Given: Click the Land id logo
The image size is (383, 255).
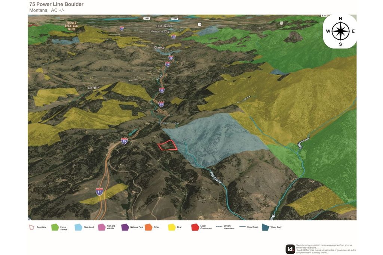Looking at the screenshot, I should coord(290,249).
